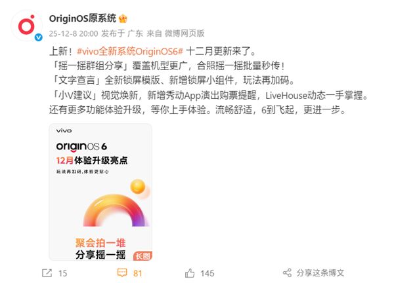Click the 发布于 广东 location text

(x=122, y=33)
